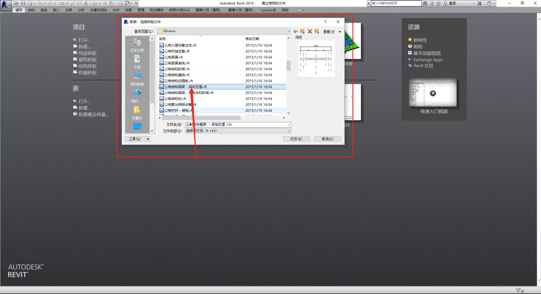This screenshot has width=541, height=294.
Task: Click the Help question mark icon in title bar
Action: pos(489,4)
